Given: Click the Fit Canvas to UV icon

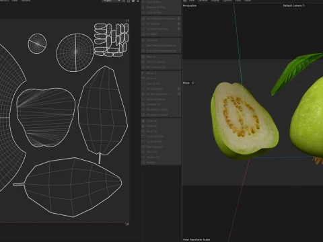Looking at the screenshot, I should [x=143, y=67].
